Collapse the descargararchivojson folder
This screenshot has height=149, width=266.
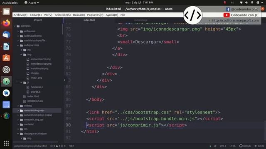tap(18, 134)
